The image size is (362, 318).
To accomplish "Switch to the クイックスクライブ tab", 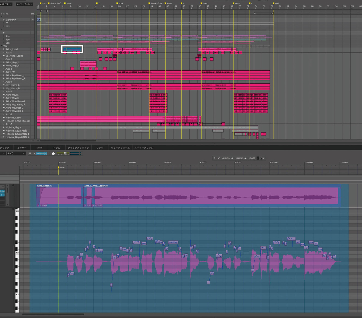I will point(78,148).
